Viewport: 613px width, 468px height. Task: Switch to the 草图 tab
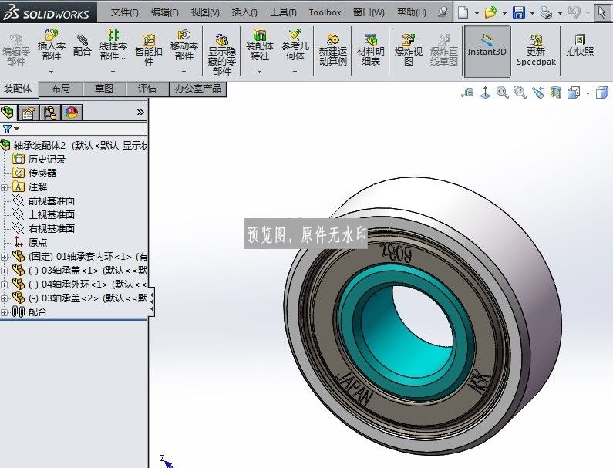[104, 89]
